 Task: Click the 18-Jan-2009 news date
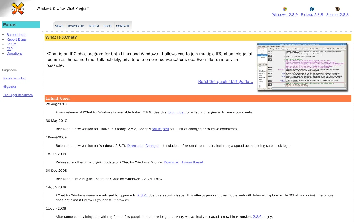pos(56,154)
